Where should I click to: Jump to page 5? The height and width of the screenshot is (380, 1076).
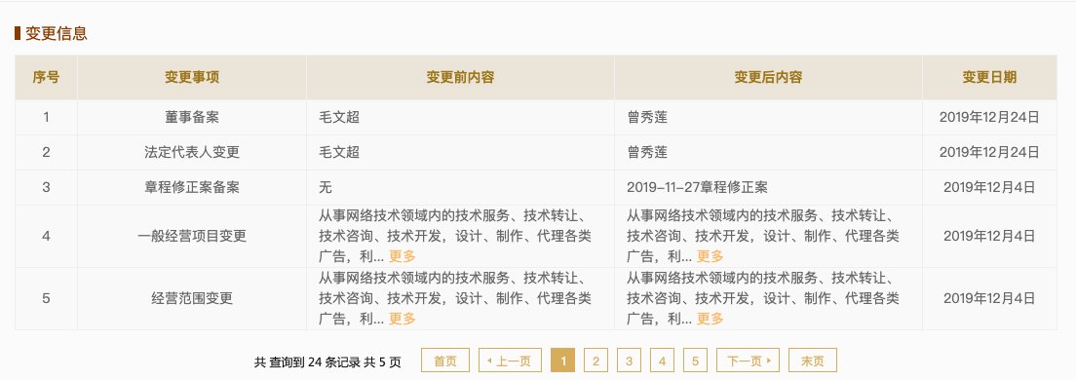tap(695, 361)
